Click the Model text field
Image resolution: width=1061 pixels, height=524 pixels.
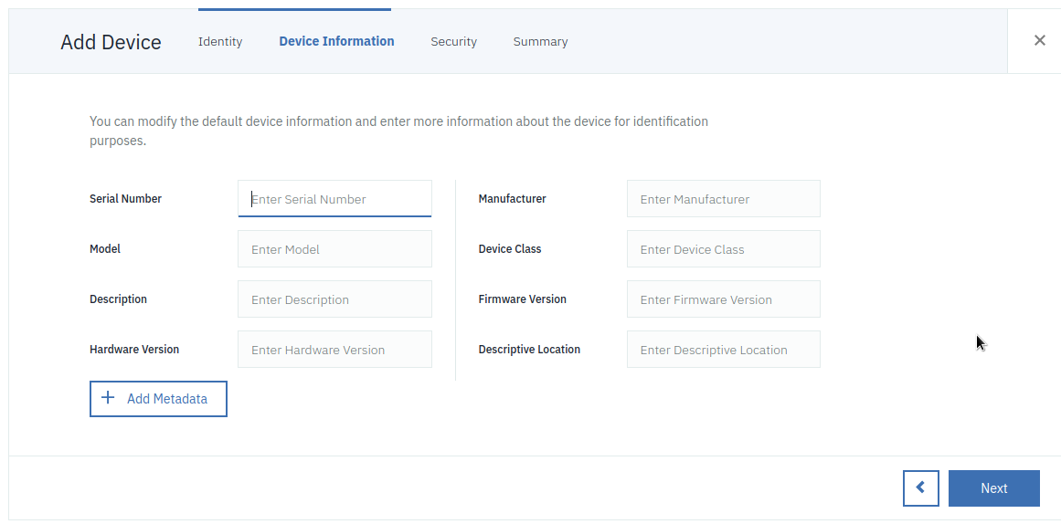334,249
